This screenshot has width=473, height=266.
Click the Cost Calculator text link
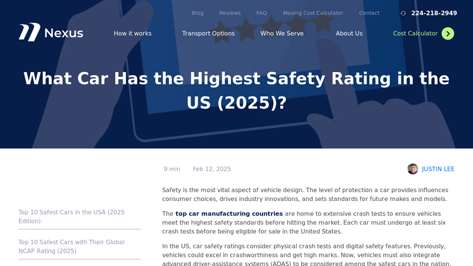tap(415, 34)
